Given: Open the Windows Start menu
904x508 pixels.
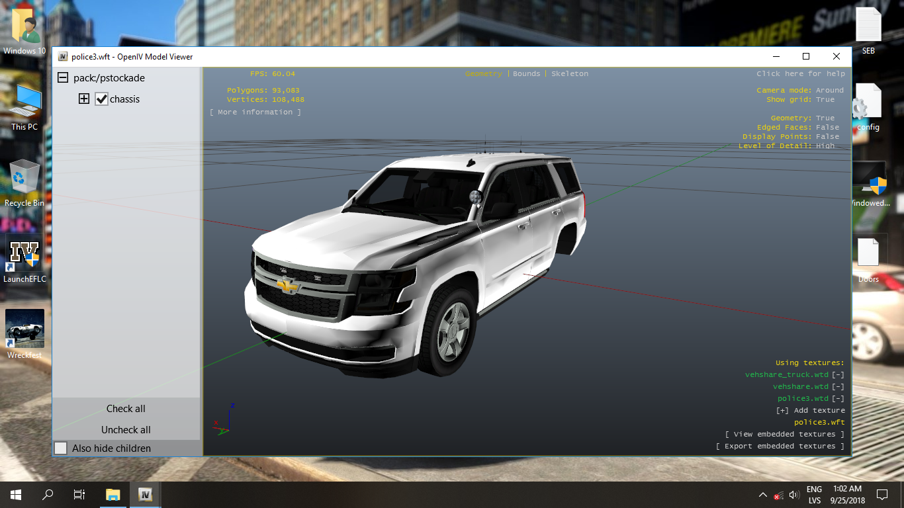Looking at the screenshot, I should pyautogui.click(x=16, y=495).
